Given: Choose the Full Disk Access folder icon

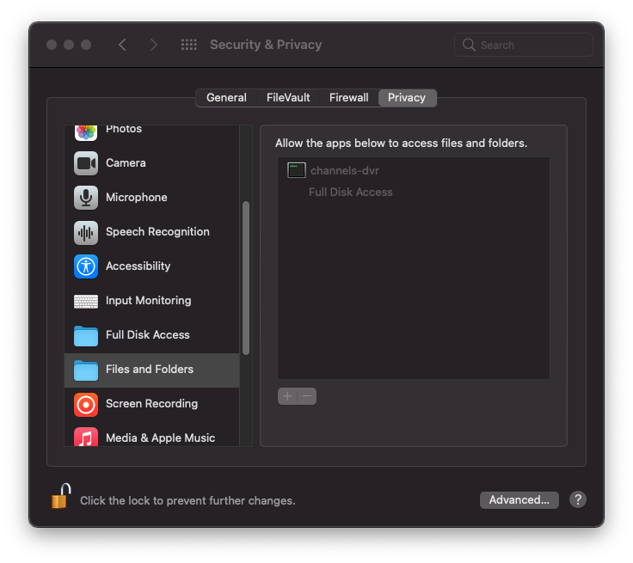Looking at the screenshot, I should 86,335.
